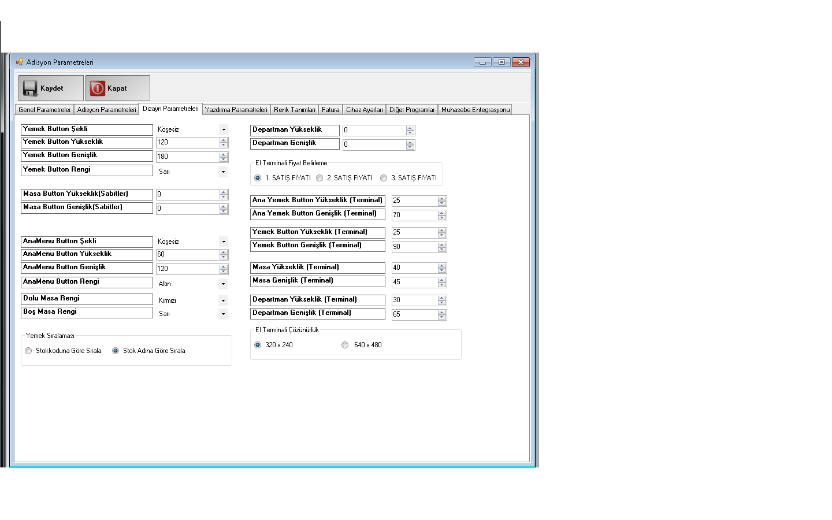Click the Dolu Masa Rengi label box

[x=87, y=299]
